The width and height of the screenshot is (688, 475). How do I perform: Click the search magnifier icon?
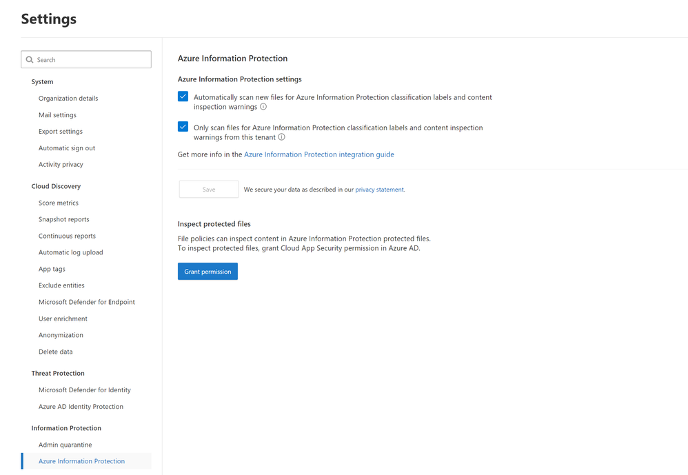(x=30, y=60)
